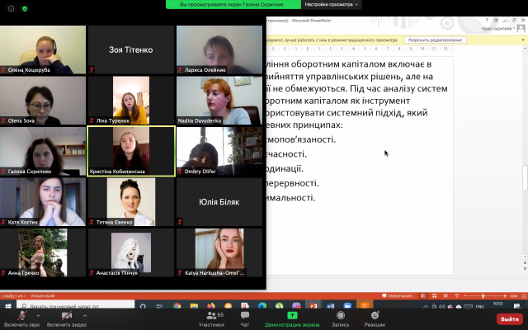Click the zoom in plus in PowerPoint
This screenshot has width=528, height=330.
pyautogui.click(x=505, y=296)
